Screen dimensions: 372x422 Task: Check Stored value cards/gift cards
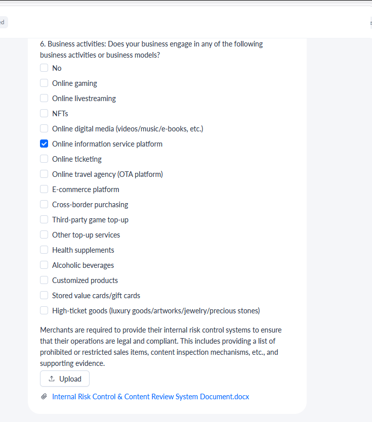(44, 295)
